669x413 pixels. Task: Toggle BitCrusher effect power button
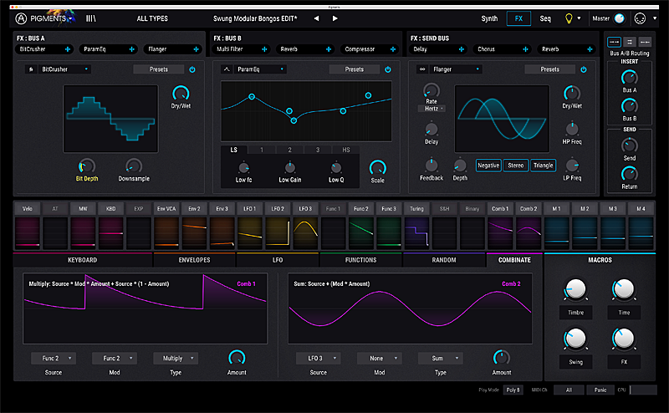click(192, 69)
